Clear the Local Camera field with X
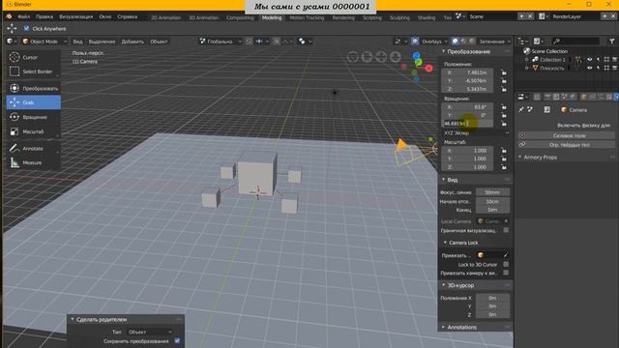Screen dimensions: 619x348 tap(506, 221)
